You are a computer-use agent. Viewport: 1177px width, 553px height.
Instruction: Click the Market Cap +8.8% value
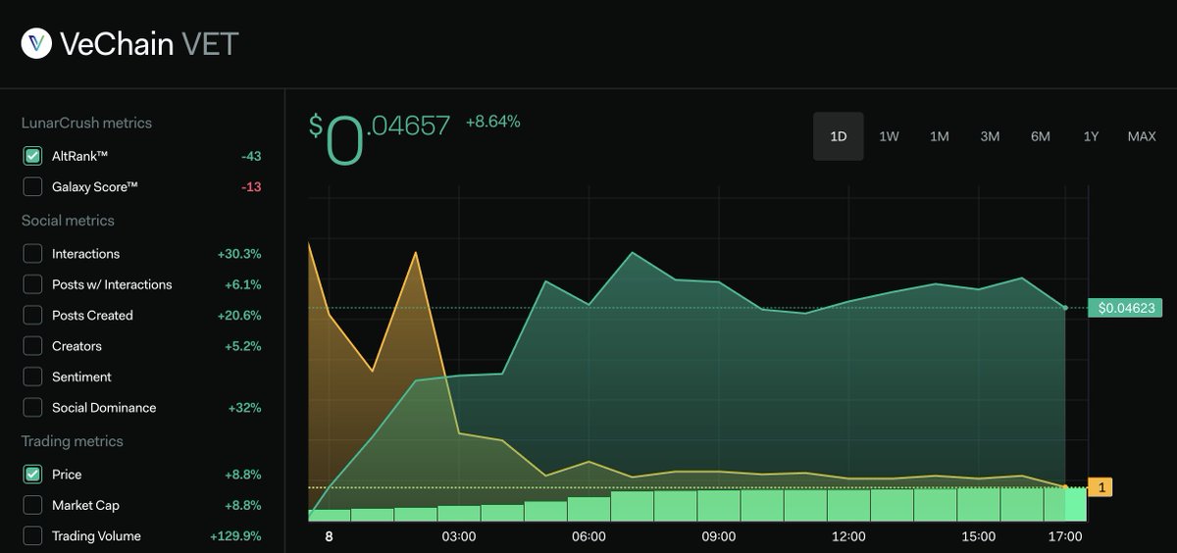(243, 505)
